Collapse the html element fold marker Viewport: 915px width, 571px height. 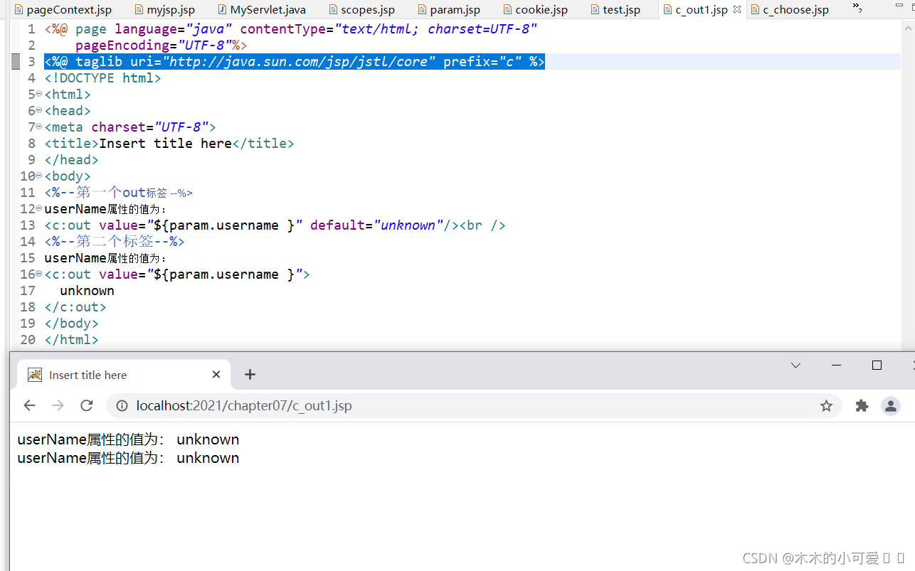(38, 93)
